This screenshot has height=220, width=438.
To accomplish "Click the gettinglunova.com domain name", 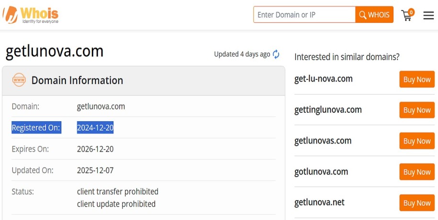I will 328,110.
